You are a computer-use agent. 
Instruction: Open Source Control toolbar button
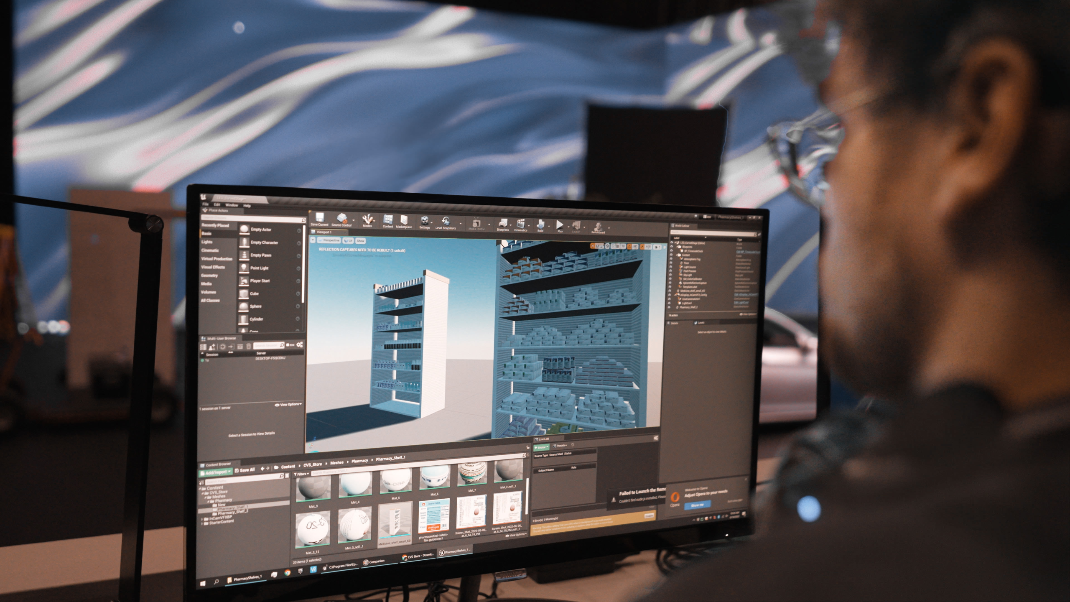click(x=341, y=220)
